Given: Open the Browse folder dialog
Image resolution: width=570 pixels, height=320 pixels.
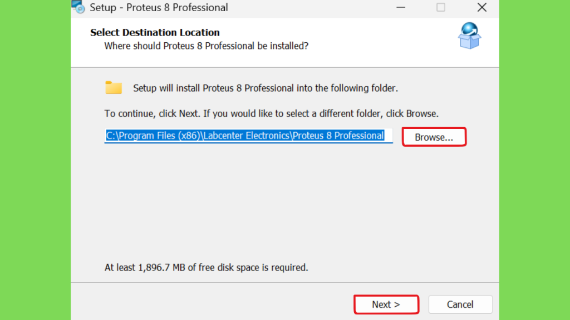Looking at the screenshot, I should (x=434, y=137).
